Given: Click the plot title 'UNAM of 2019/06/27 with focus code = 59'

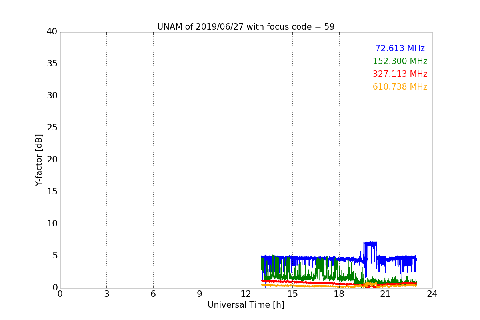Looking at the screenshot, I should [x=246, y=27].
